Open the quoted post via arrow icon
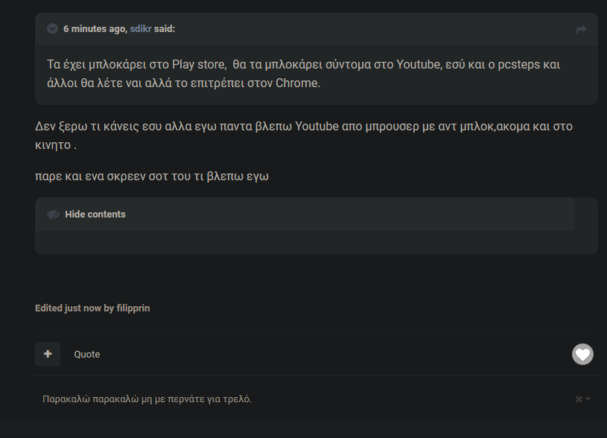Image resolution: width=607 pixels, height=438 pixels. (x=581, y=30)
